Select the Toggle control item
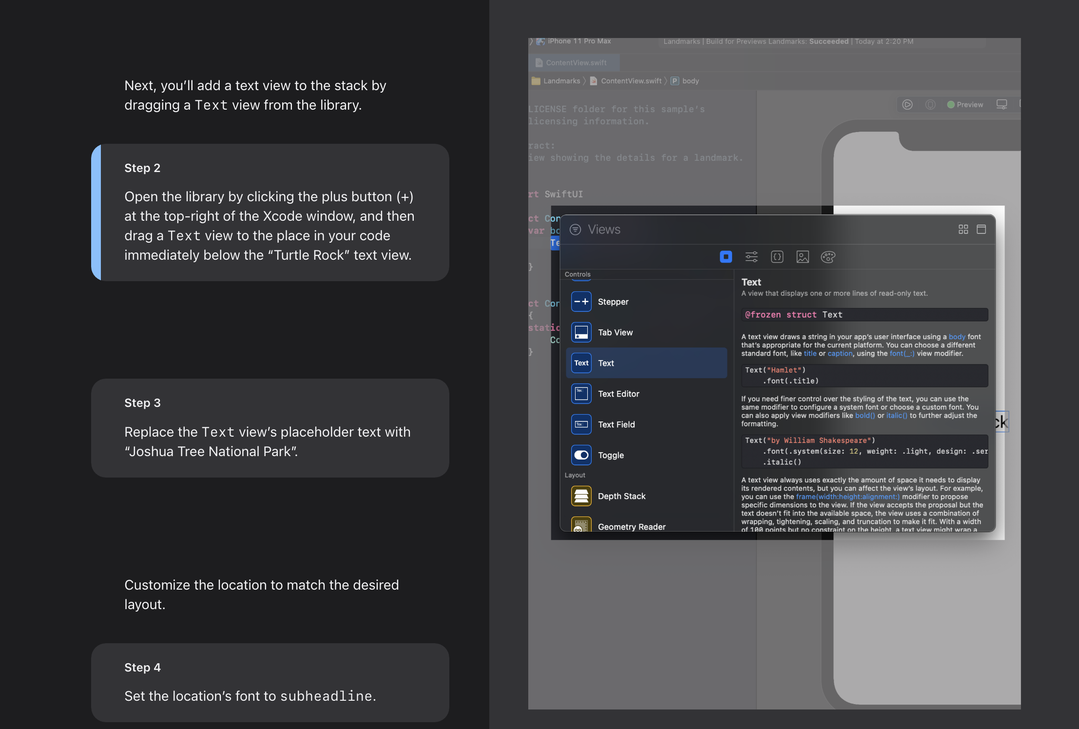1079x729 pixels. pos(611,455)
